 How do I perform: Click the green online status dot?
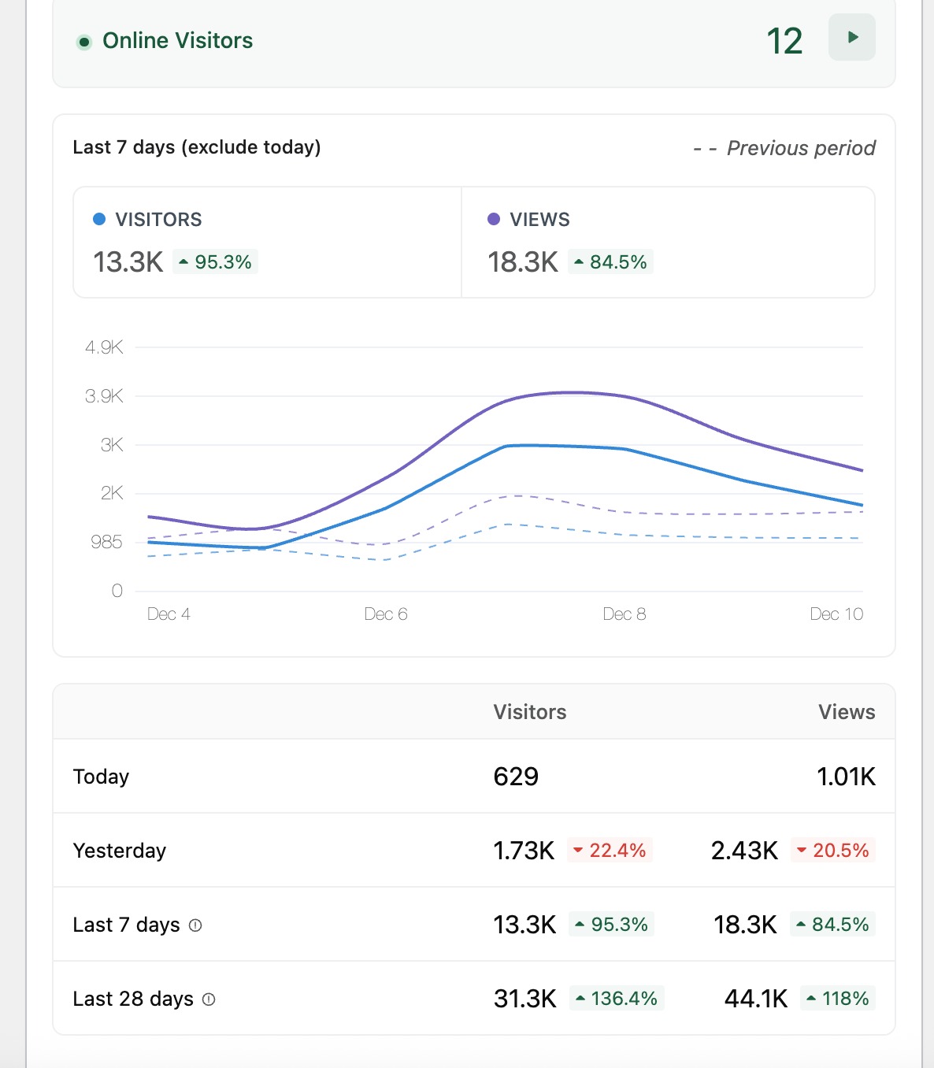pos(83,42)
